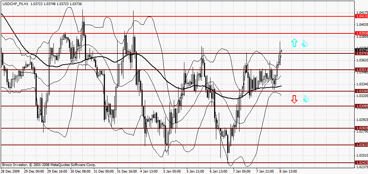Viewport: 368px width, 174px height.
Task: Click the 31 Dec 16:00 time axis label
Action: [x=127, y=171]
